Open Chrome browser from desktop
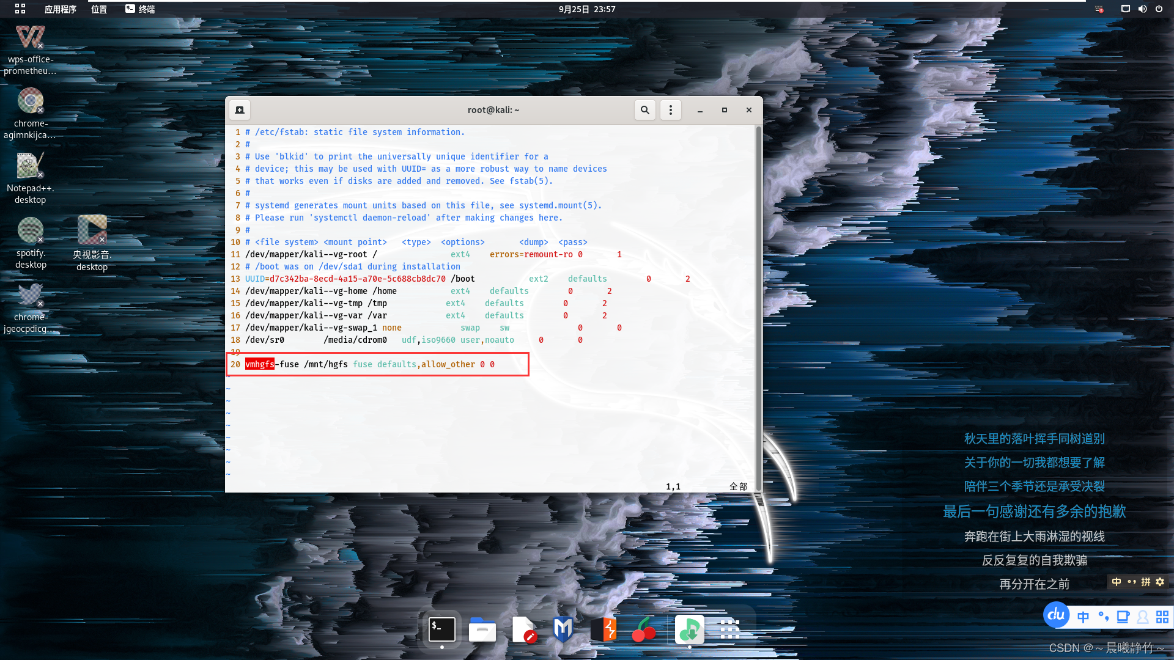Viewport: 1174px width, 660px height. pyautogui.click(x=30, y=101)
